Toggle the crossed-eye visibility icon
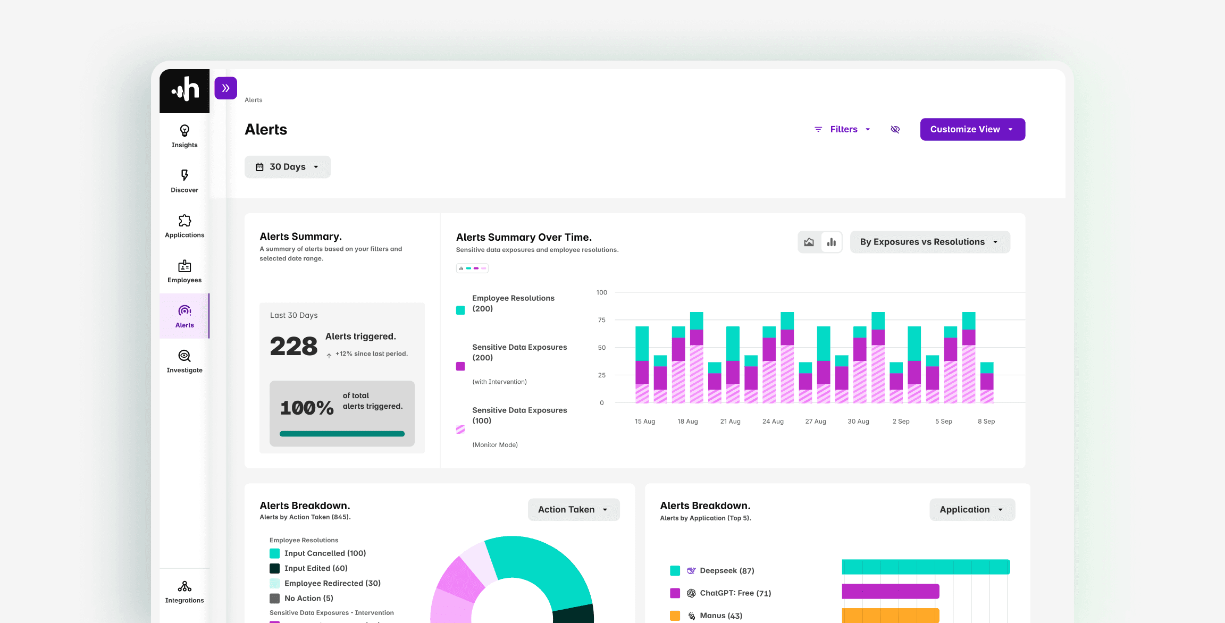 pyautogui.click(x=895, y=129)
